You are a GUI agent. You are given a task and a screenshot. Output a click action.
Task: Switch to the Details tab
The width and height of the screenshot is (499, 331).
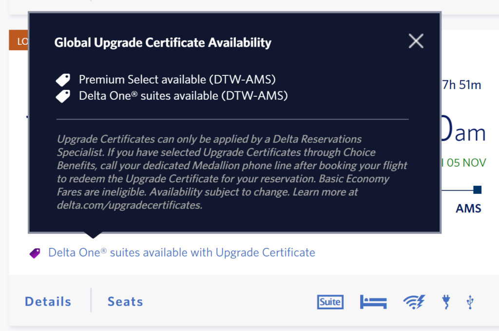coord(47,301)
